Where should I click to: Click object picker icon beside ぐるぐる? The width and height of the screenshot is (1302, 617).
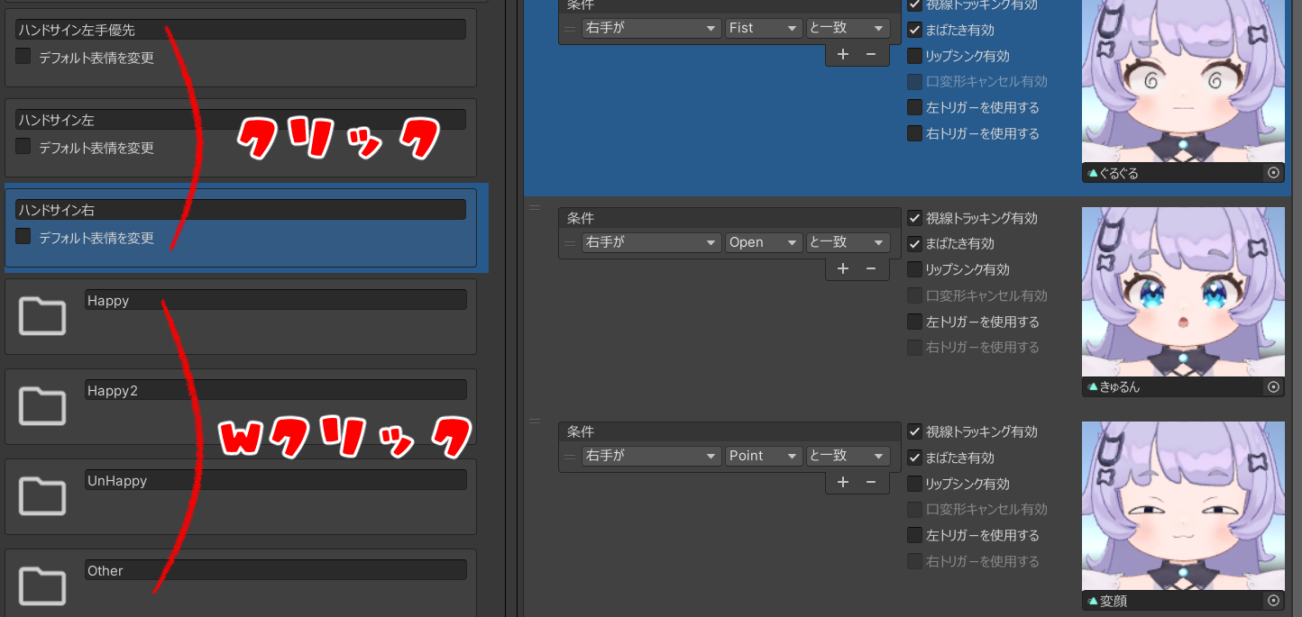coord(1273,173)
